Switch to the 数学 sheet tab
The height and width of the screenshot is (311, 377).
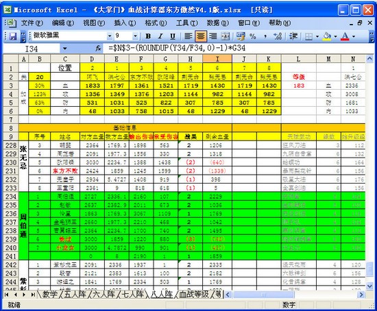pos(50,294)
